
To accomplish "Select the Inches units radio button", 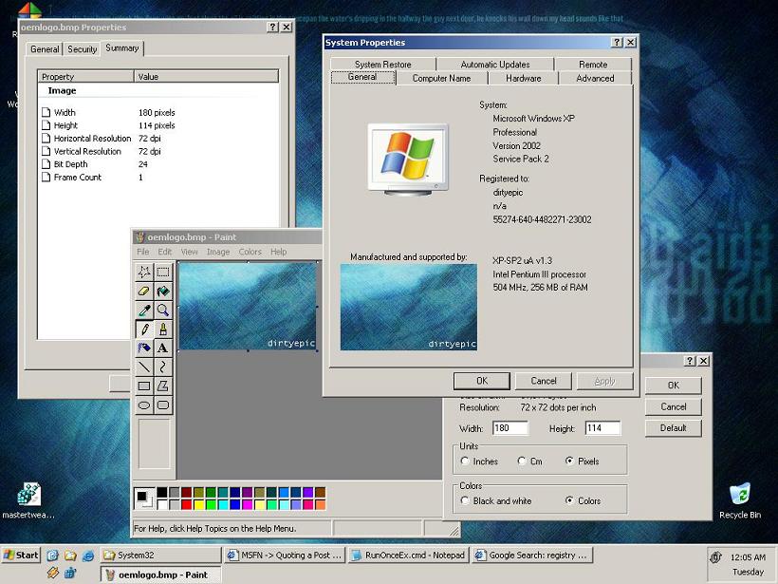I will [465, 461].
